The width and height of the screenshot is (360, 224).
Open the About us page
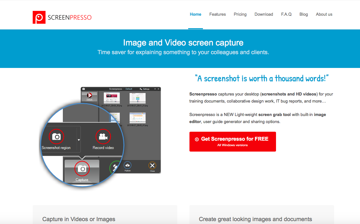(324, 14)
